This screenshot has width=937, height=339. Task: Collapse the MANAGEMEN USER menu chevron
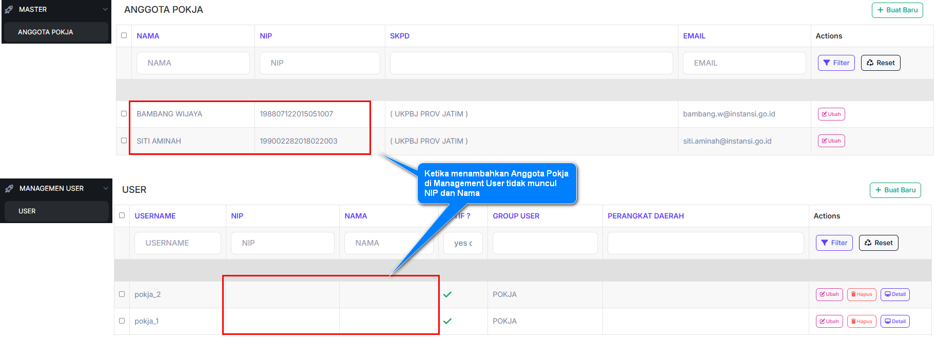(x=106, y=188)
